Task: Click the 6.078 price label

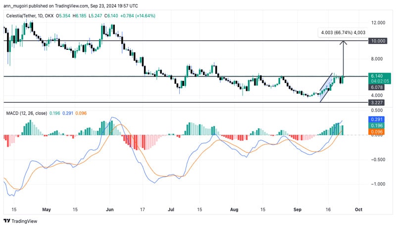Action: pyautogui.click(x=377, y=87)
